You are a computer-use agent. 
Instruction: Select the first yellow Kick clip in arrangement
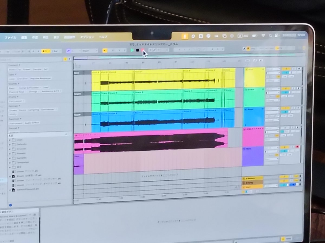click(96, 80)
